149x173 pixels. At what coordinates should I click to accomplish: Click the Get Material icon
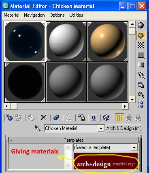coord(9,117)
